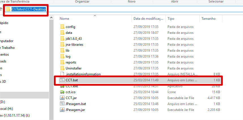This screenshot has height=120, width=243.
Task: Click the 2.205 KB size of JPesagem.jar
Action: coord(214,110)
